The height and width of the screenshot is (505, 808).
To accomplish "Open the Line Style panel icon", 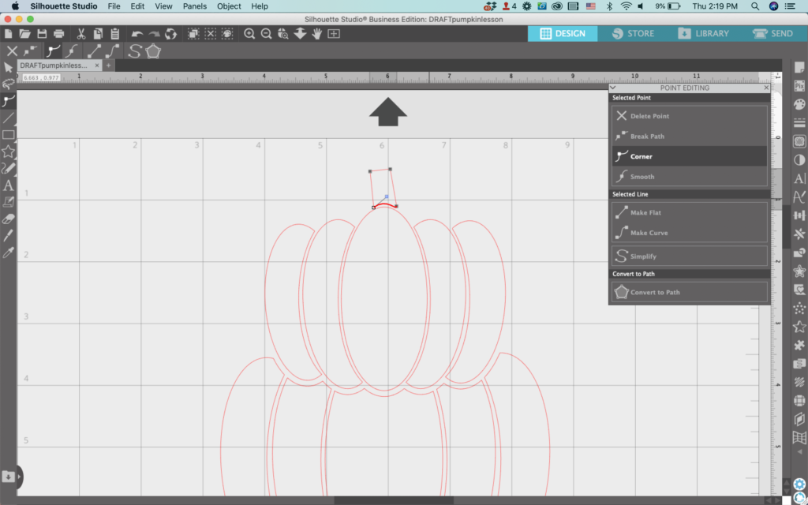I will click(x=799, y=123).
